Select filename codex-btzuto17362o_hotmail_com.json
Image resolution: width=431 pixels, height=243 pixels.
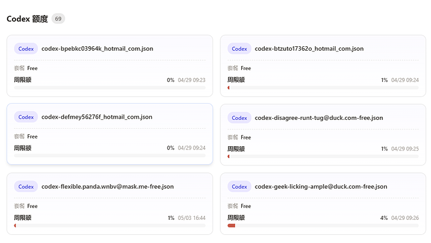309,49
